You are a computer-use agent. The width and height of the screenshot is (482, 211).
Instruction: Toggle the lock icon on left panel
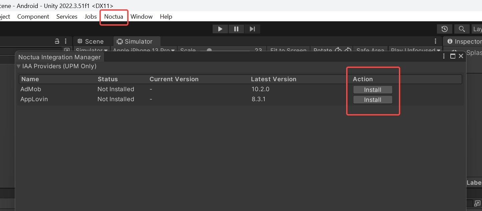click(x=57, y=41)
